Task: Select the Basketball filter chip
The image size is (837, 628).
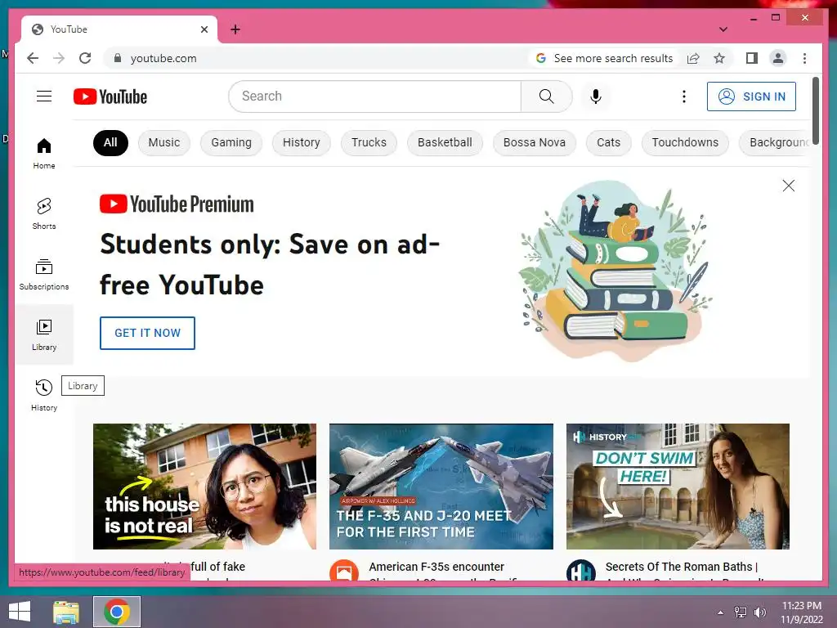Action: click(445, 142)
